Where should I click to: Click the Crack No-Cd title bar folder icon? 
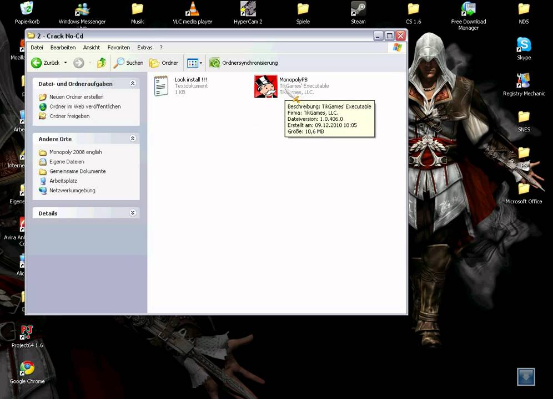tap(32, 35)
